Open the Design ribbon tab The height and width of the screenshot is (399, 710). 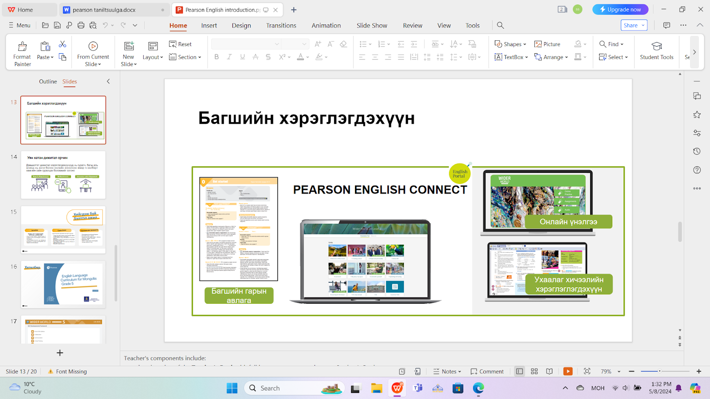[x=241, y=25]
